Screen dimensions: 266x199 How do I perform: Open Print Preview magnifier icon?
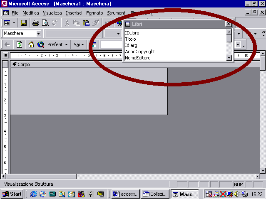[x=45, y=23]
